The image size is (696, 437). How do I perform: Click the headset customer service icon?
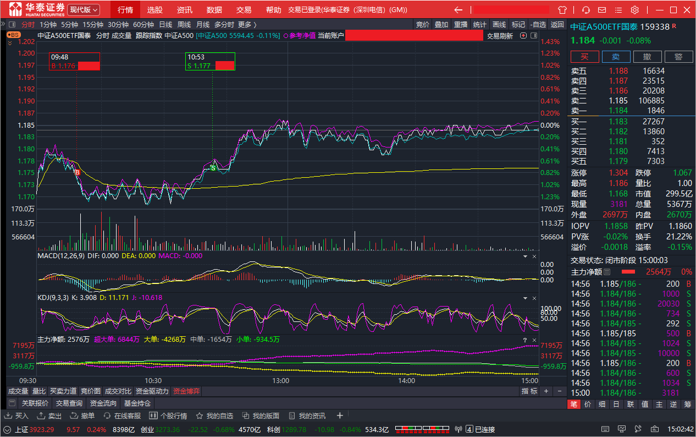coord(586,10)
